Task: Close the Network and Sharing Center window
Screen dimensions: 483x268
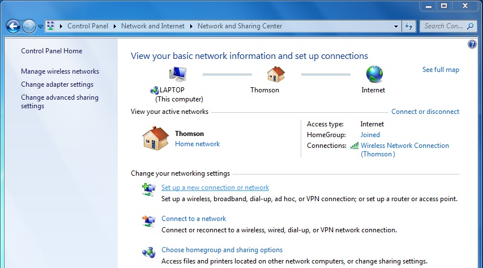Action: (x=465, y=6)
